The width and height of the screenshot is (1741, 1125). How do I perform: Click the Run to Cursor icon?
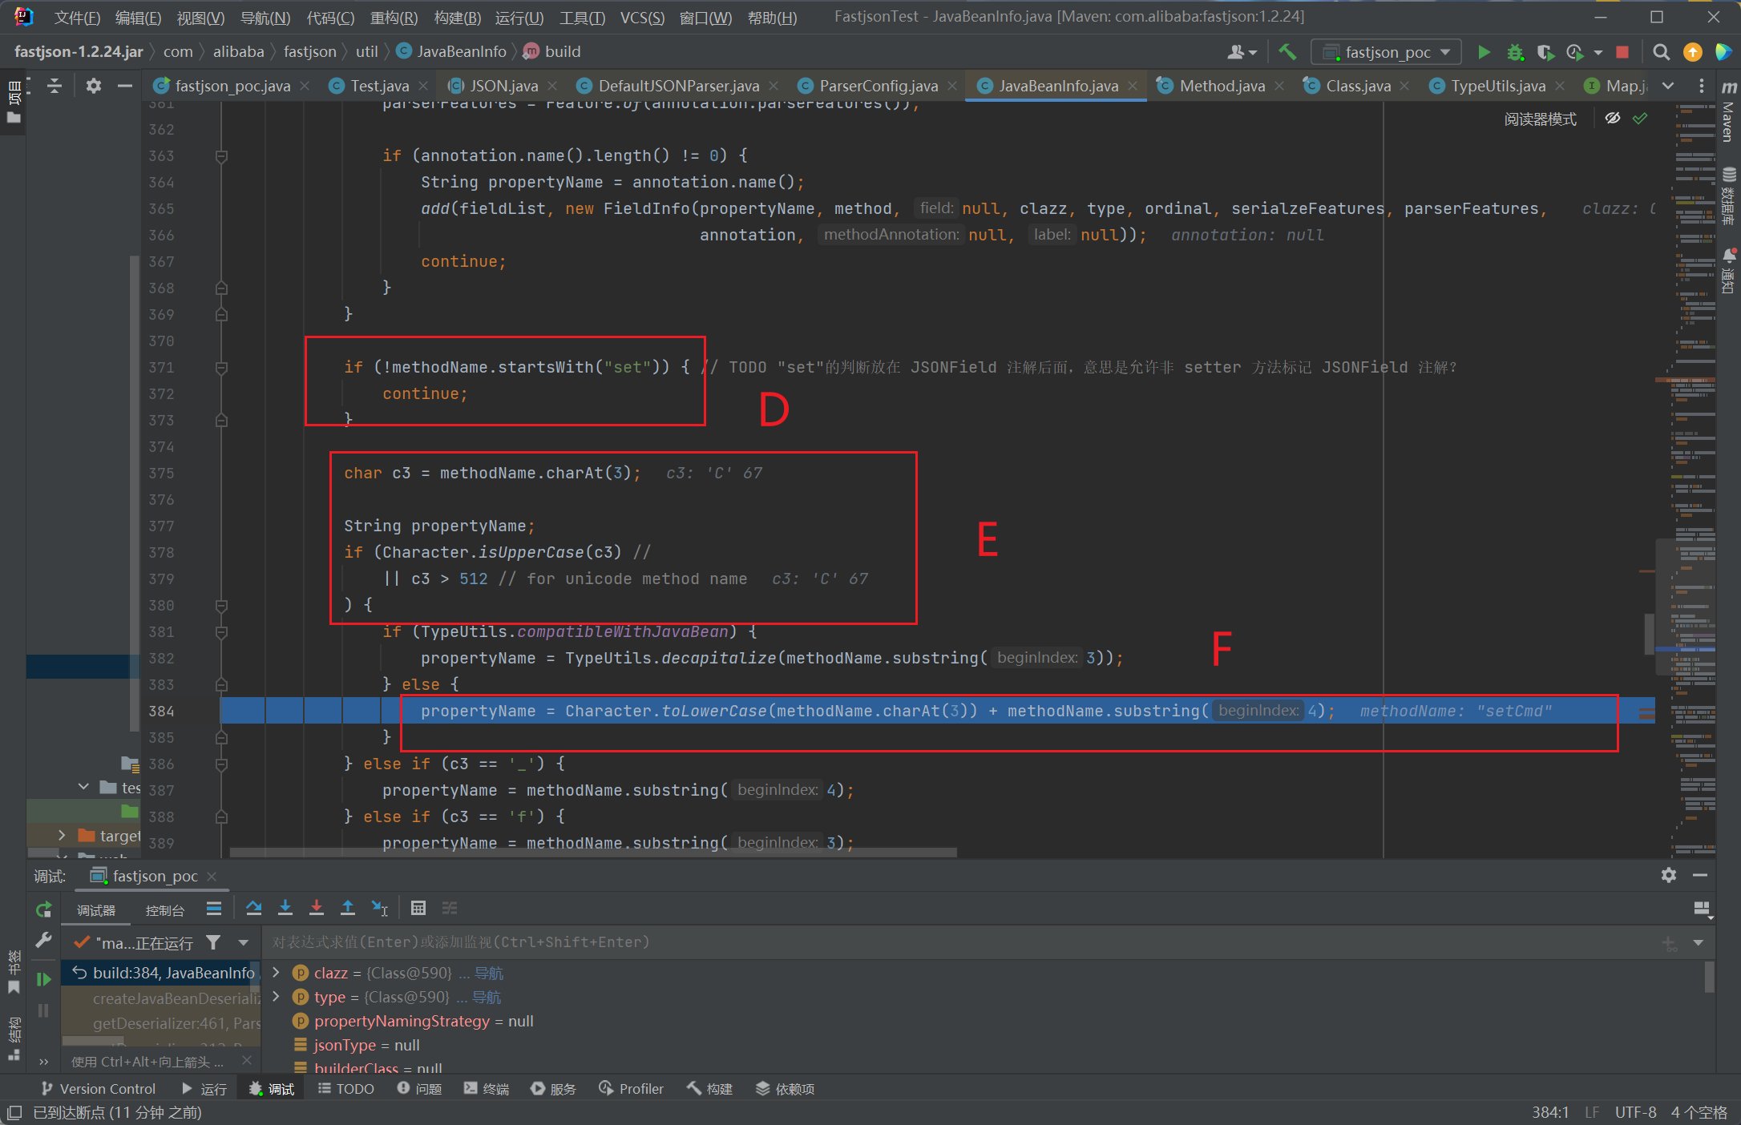(x=379, y=908)
